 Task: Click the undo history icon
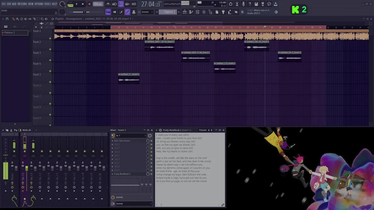(x=231, y=4)
